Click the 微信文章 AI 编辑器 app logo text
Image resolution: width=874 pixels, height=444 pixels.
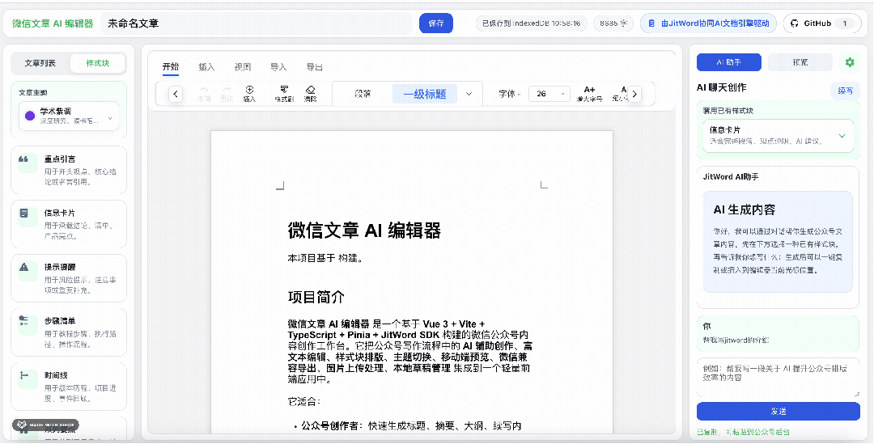(53, 23)
